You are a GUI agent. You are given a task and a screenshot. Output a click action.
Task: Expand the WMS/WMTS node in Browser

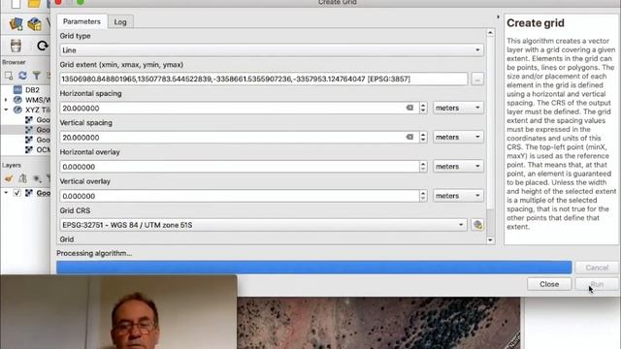6,100
